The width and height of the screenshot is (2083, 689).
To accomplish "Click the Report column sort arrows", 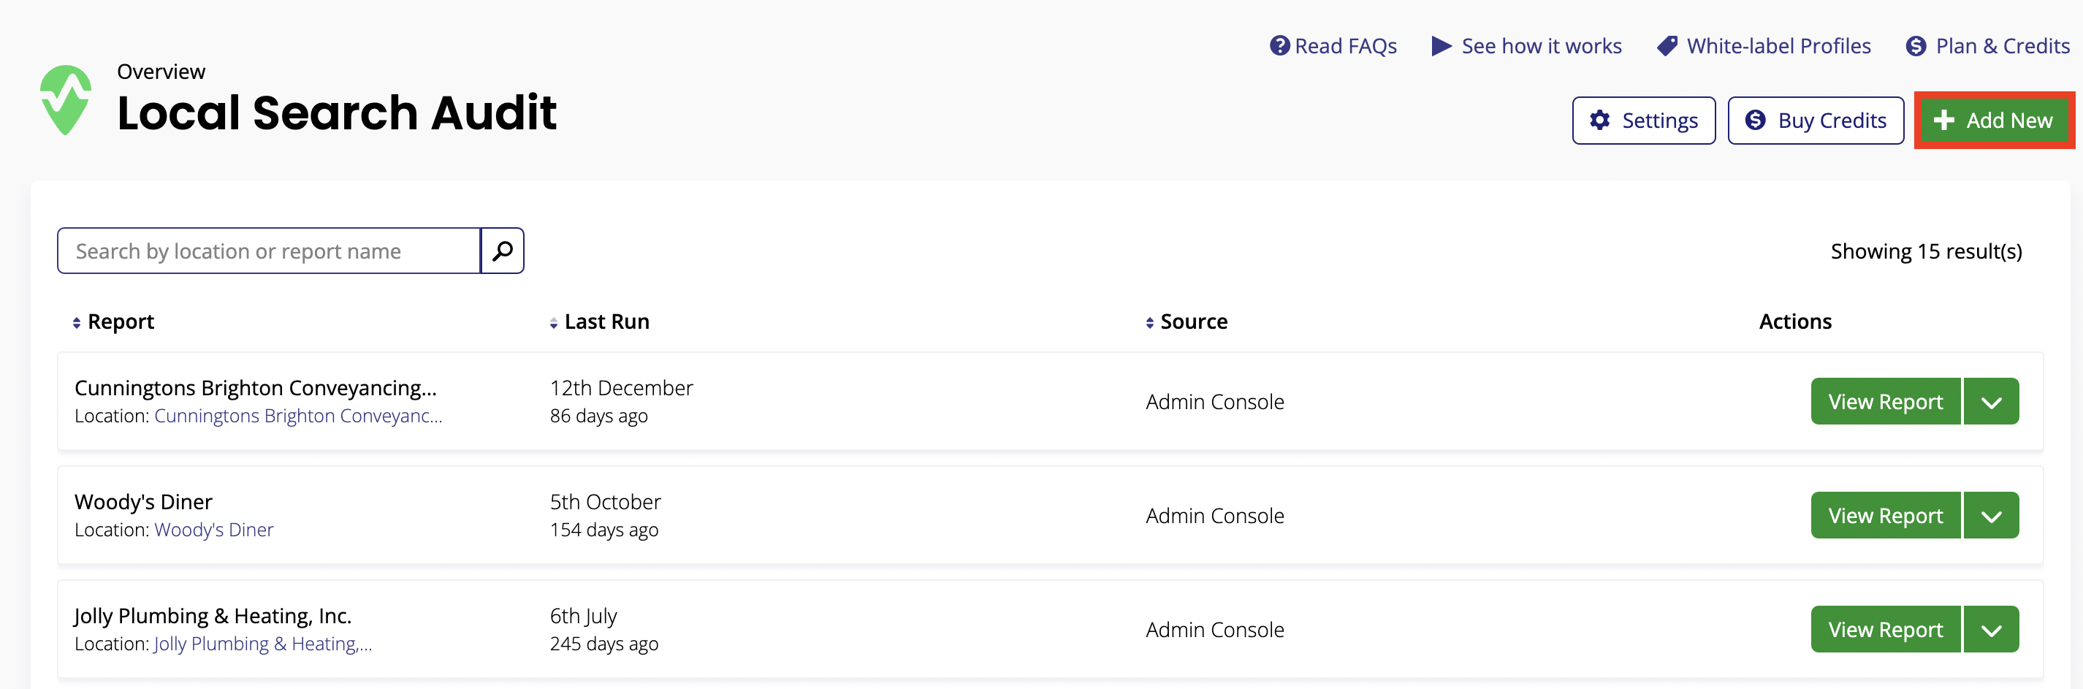I will pyautogui.click(x=77, y=323).
